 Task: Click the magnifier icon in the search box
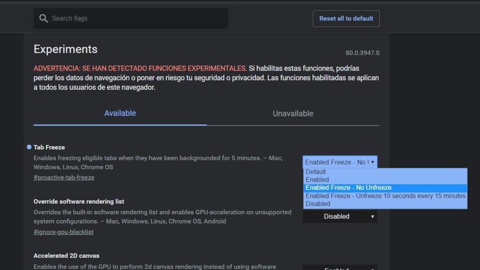pyautogui.click(x=44, y=18)
